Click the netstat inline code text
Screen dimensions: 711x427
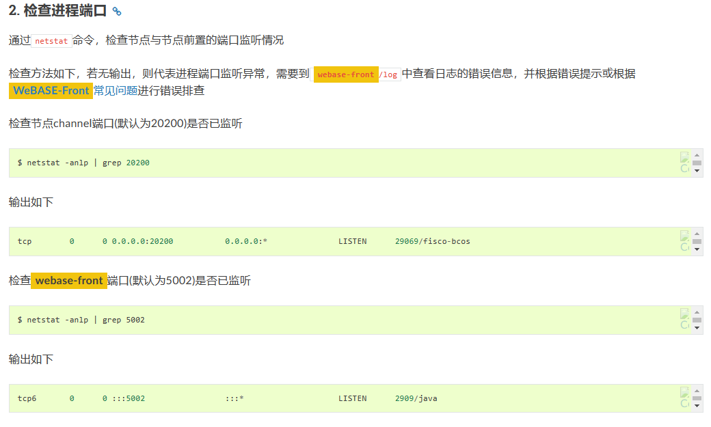[51, 41]
